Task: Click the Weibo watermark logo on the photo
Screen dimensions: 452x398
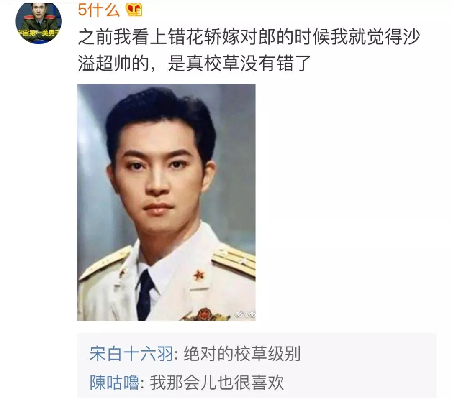Action: tap(245, 315)
